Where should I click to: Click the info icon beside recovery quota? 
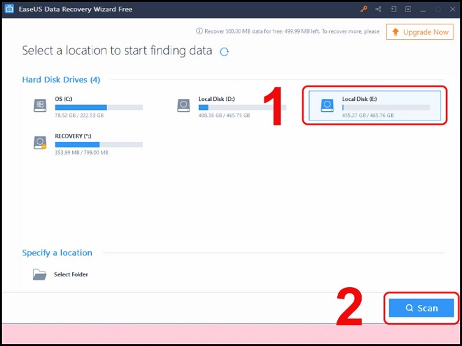pos(199,31)
